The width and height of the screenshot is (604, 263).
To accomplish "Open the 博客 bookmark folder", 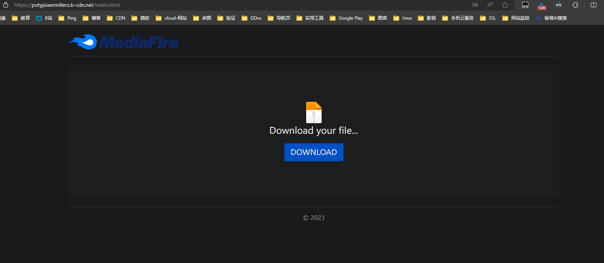I will (92, 18).
